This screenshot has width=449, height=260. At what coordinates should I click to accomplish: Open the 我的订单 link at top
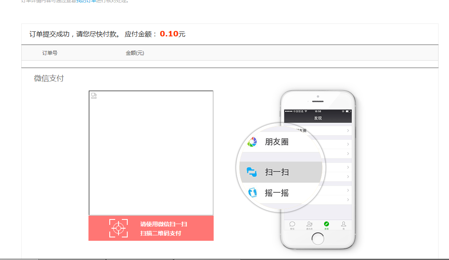86,1
